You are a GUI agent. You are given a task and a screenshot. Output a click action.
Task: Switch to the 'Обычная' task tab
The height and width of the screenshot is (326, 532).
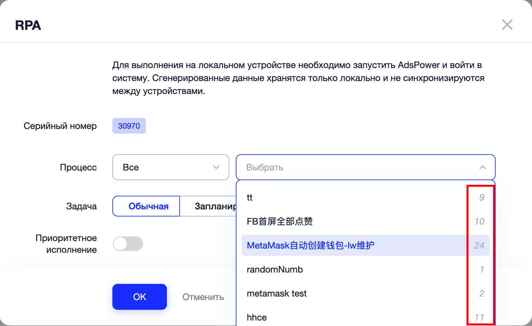(x=146, y=206)
